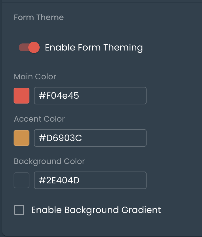Click the dark track of the theming toggle
The height and width of the screenshot is (237, 202).
(x=22, y=47)
